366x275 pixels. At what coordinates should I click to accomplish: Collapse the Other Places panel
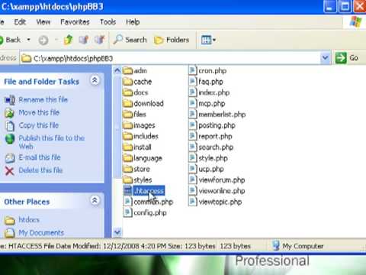95,201
